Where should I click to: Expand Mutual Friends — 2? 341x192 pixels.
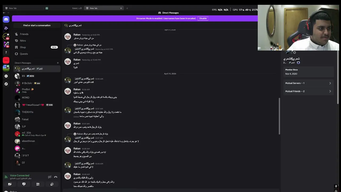[308, 91]
